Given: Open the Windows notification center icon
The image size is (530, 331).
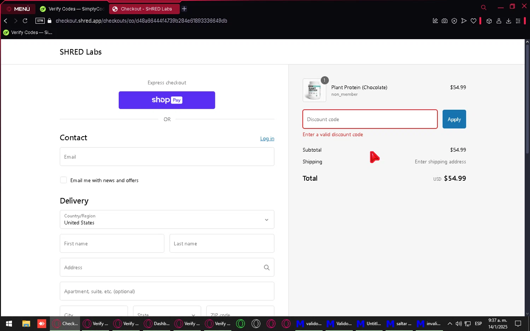Looking at the screenshot, I should point(518,324).
